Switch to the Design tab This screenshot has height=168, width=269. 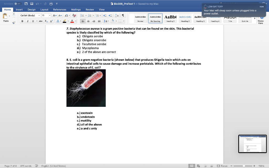tap(32, 10)
